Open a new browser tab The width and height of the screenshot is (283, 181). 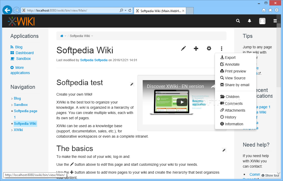[x=190, y=11]
